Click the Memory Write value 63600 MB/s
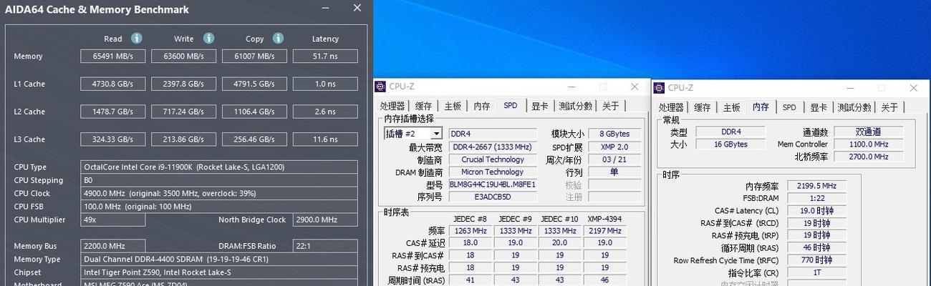Viewport: 931px width, 286px height. click(x=184, y=56)
